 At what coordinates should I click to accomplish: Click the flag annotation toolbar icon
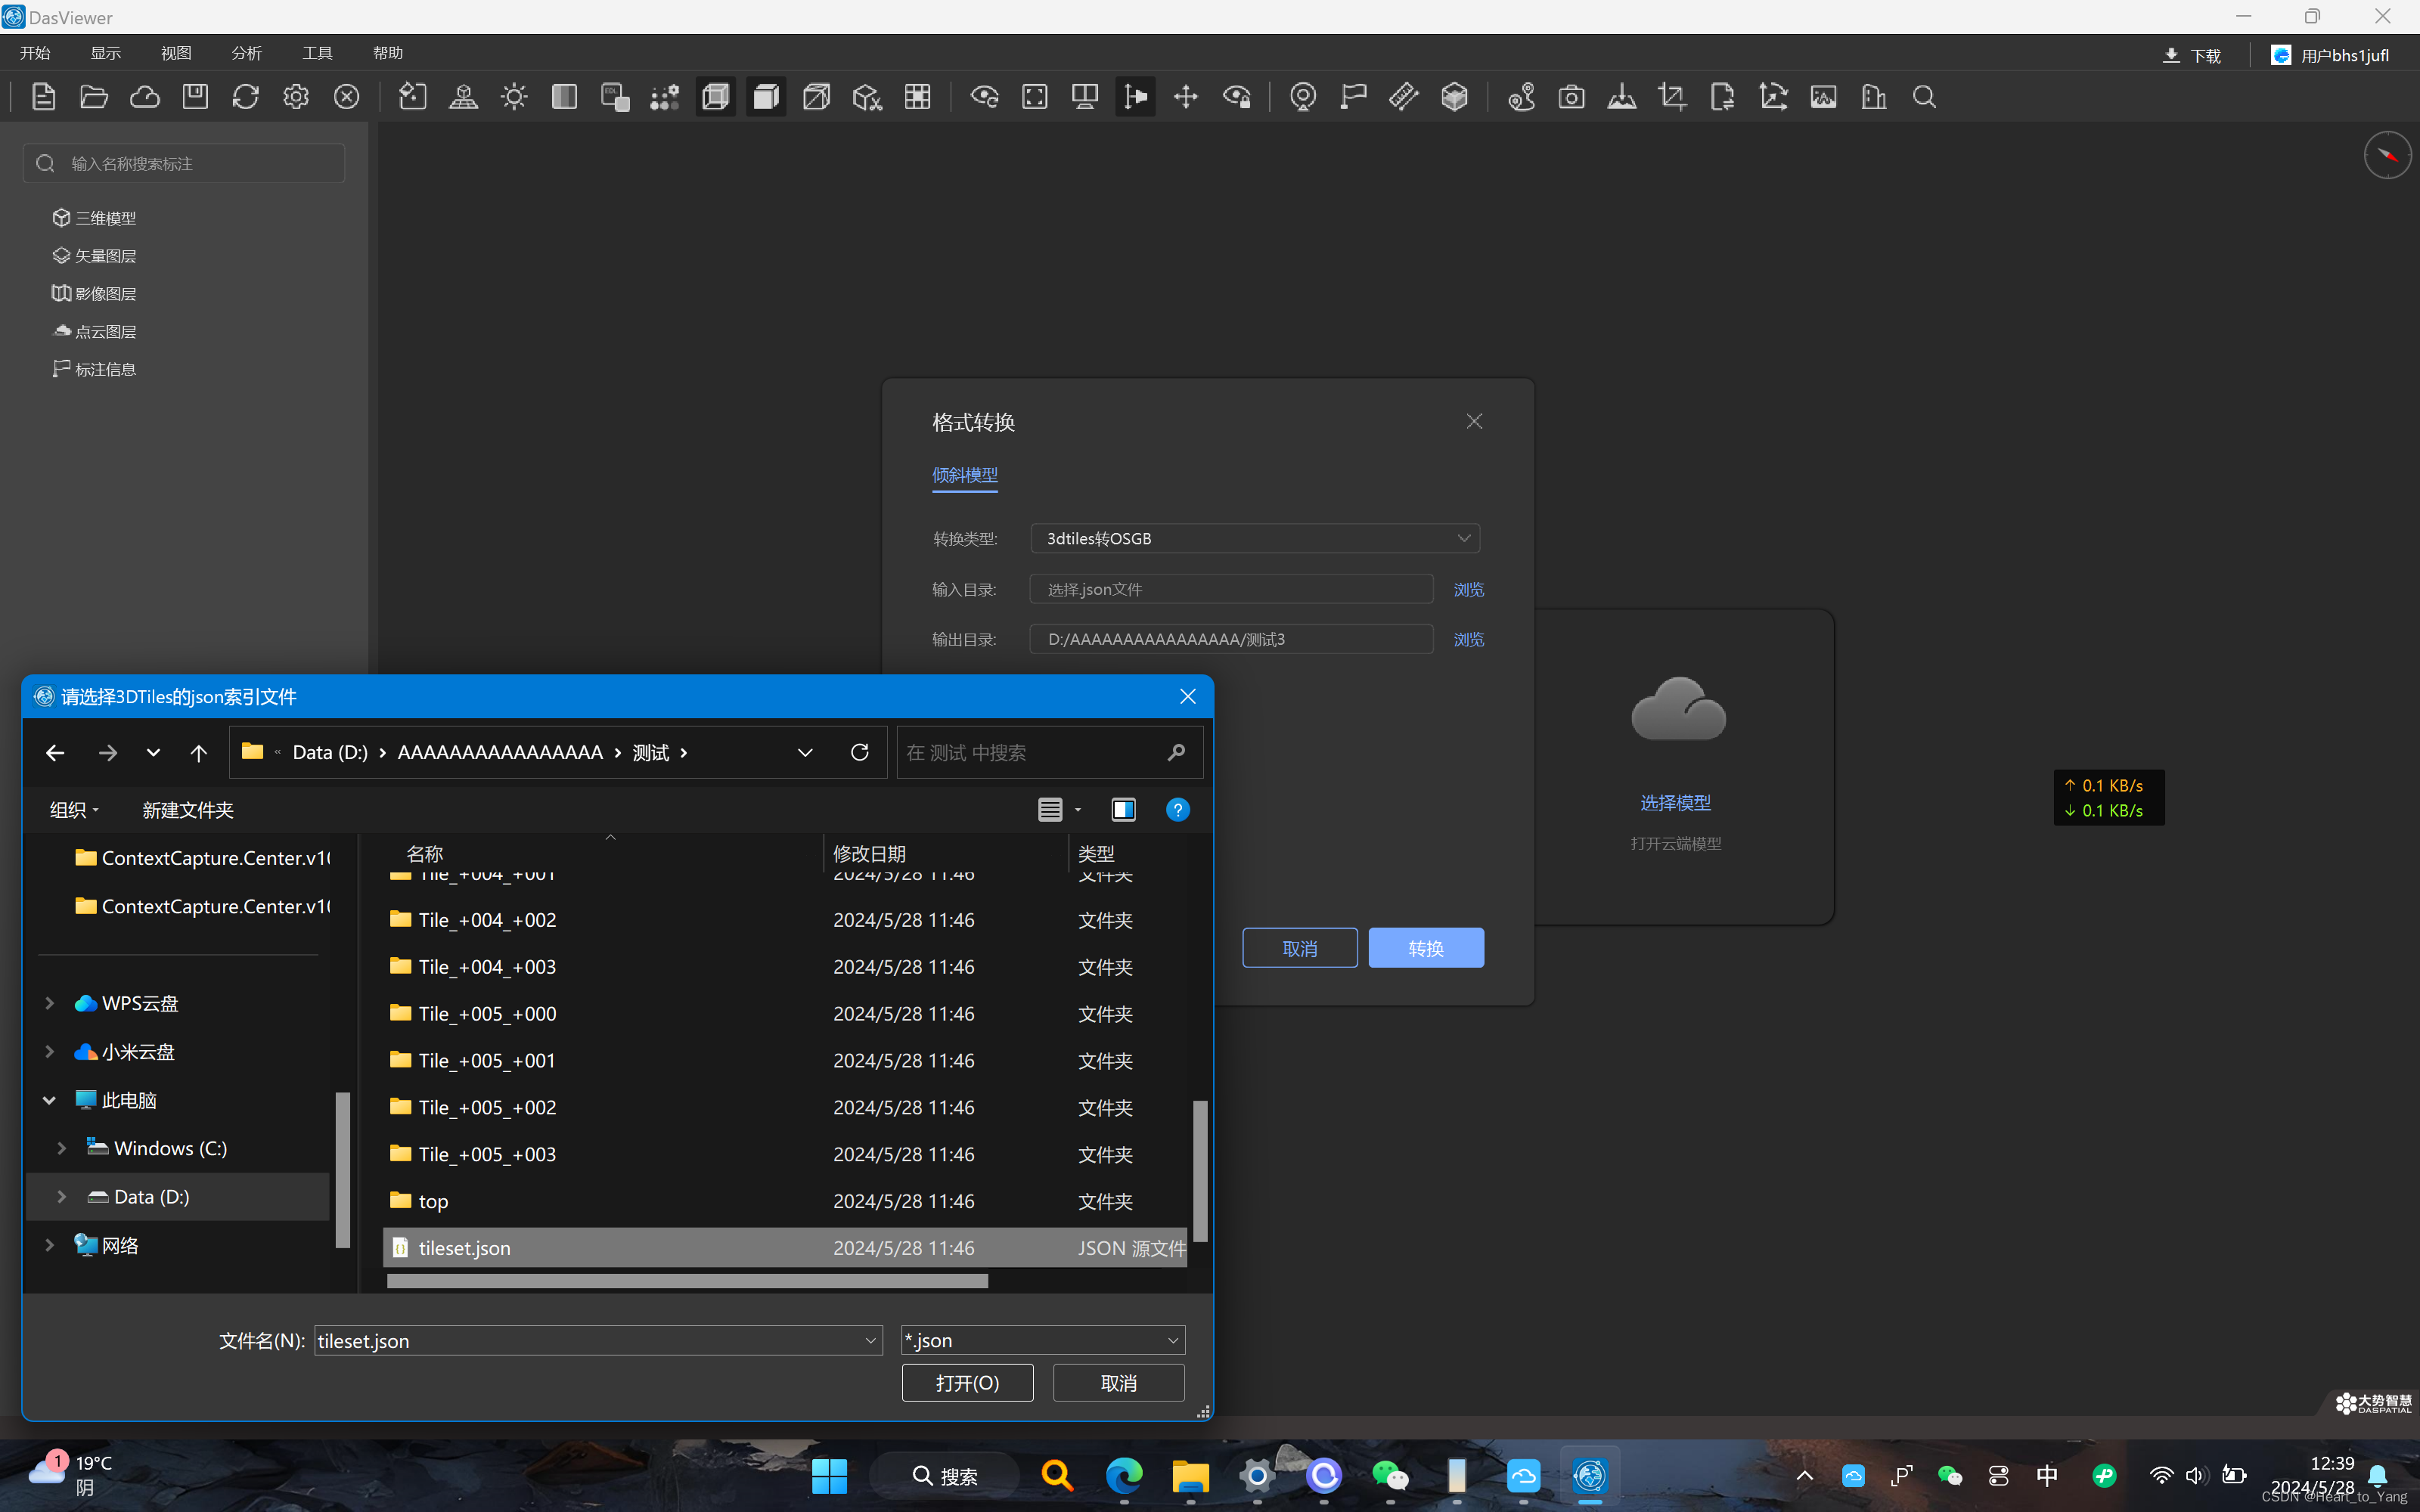tap(1353, 97)
